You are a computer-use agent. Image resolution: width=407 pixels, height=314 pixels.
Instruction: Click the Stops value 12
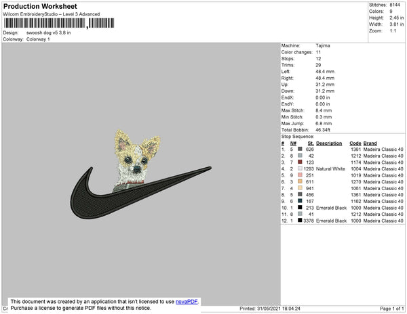(318, 59)
